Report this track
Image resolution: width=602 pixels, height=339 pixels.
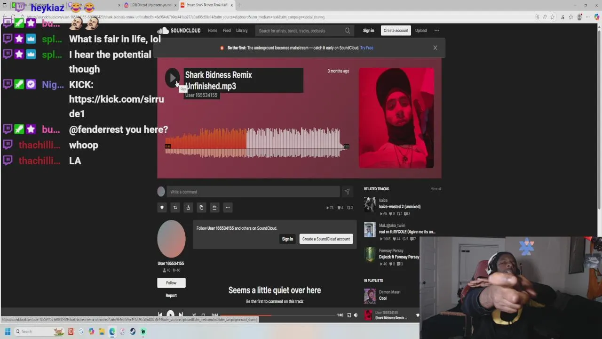(171, 296)
